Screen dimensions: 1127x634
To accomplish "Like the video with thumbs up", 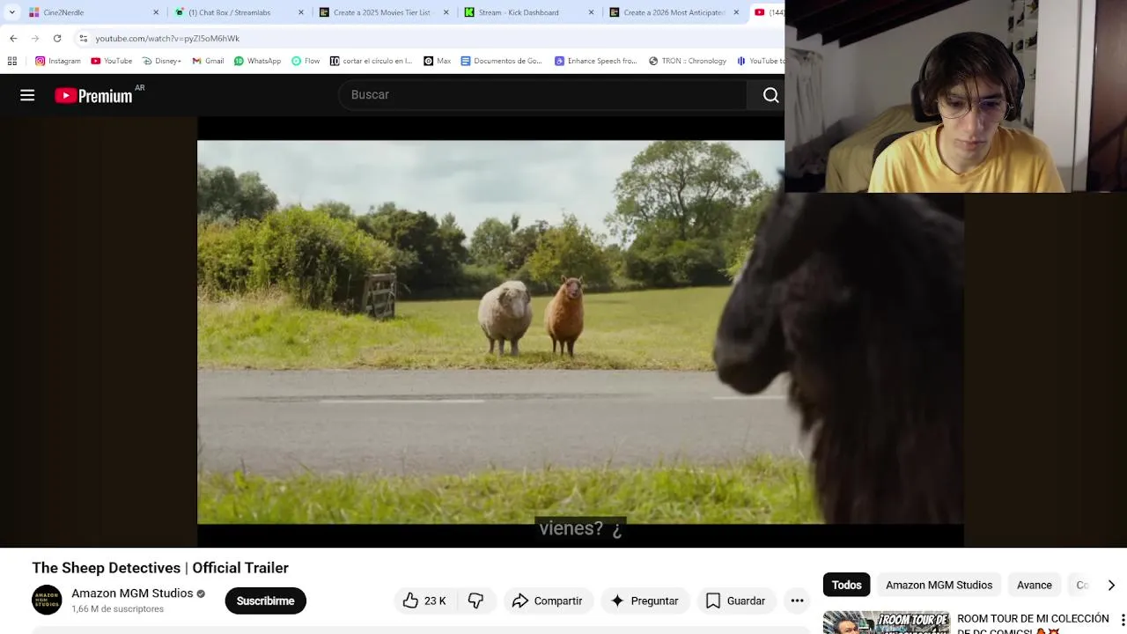I will [424, 601].
